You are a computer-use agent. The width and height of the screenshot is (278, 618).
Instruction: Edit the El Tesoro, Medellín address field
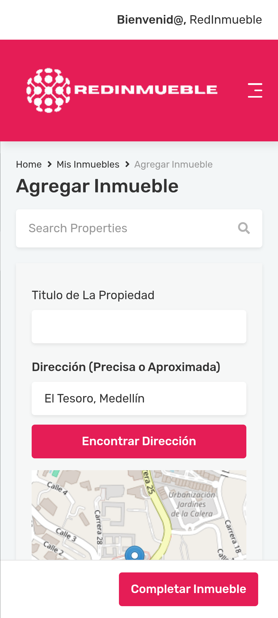coord(139,398)
